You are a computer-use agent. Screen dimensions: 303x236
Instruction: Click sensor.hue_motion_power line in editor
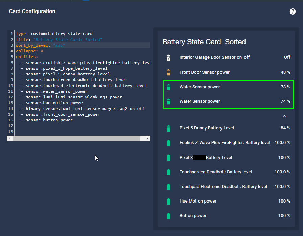coord(54,103)
